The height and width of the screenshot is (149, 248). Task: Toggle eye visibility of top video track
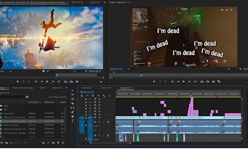click(x=99, y=99)
